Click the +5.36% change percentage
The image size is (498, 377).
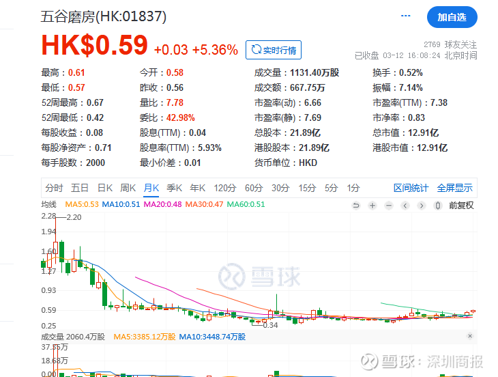click(x=215, y=50)
